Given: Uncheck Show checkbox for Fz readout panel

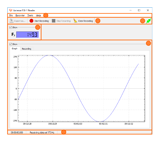Looking at the screenshot, I should (x=10, y=27).
